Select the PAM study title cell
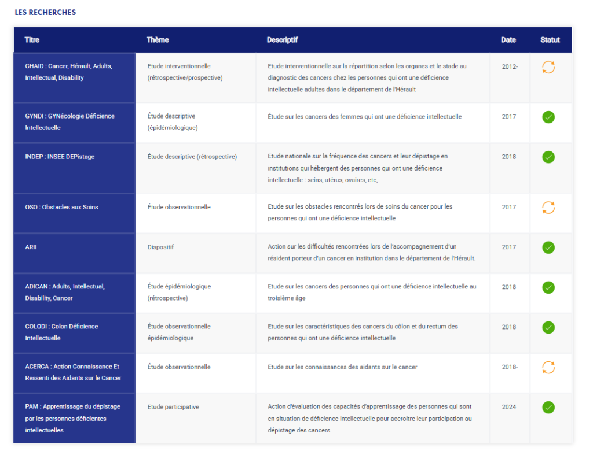The width and height of the screenshot is (593, 459). tap(65, 418)
